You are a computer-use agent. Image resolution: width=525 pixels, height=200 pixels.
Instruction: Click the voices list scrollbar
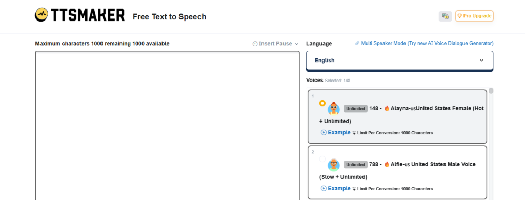pyautogui.click(x=491, y=91)
